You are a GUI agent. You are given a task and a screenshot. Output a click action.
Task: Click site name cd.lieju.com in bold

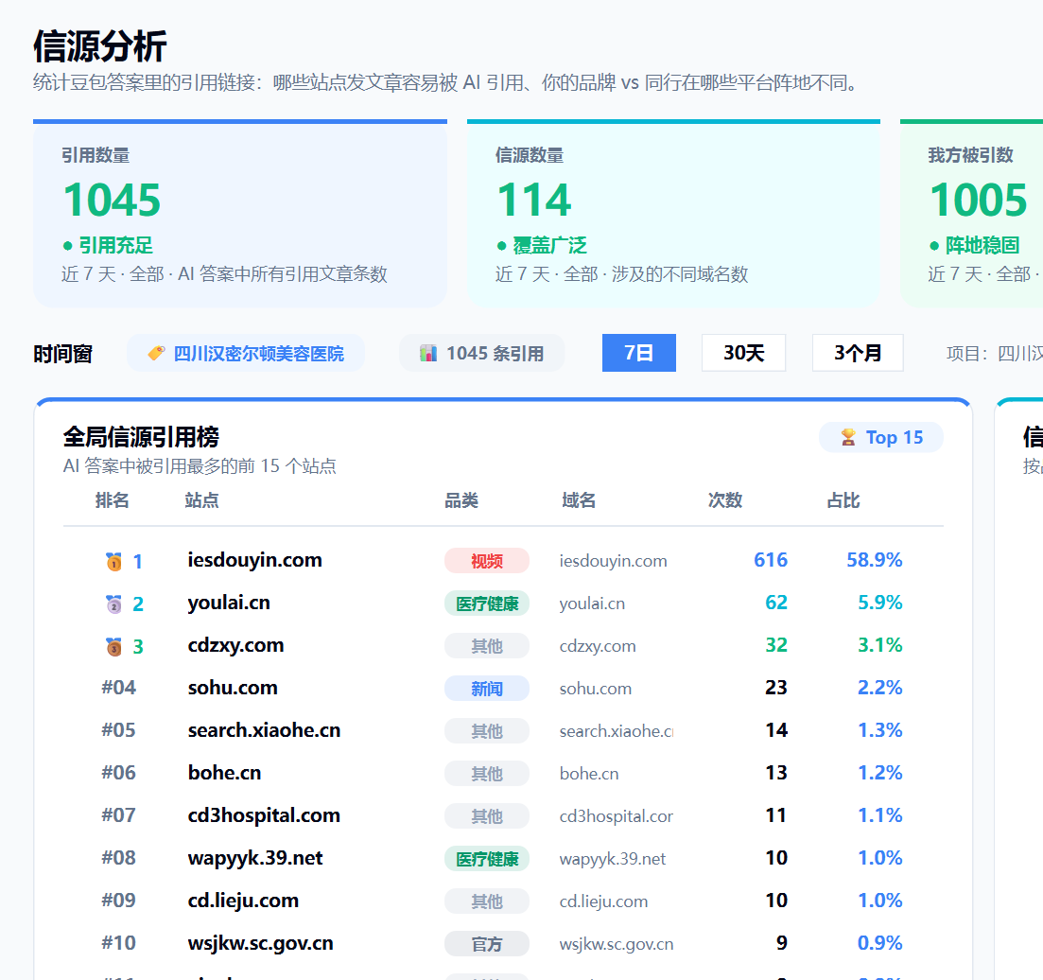coord(243,901)
